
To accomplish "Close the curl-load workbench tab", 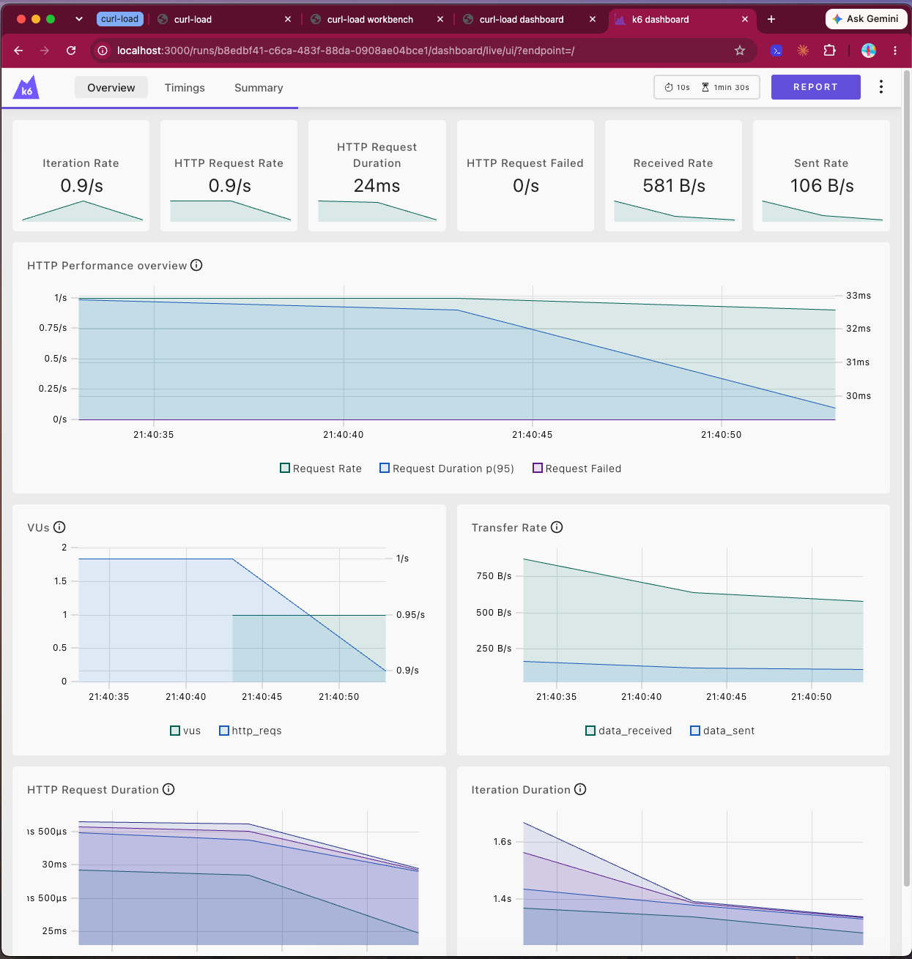I will click(440, 19).
